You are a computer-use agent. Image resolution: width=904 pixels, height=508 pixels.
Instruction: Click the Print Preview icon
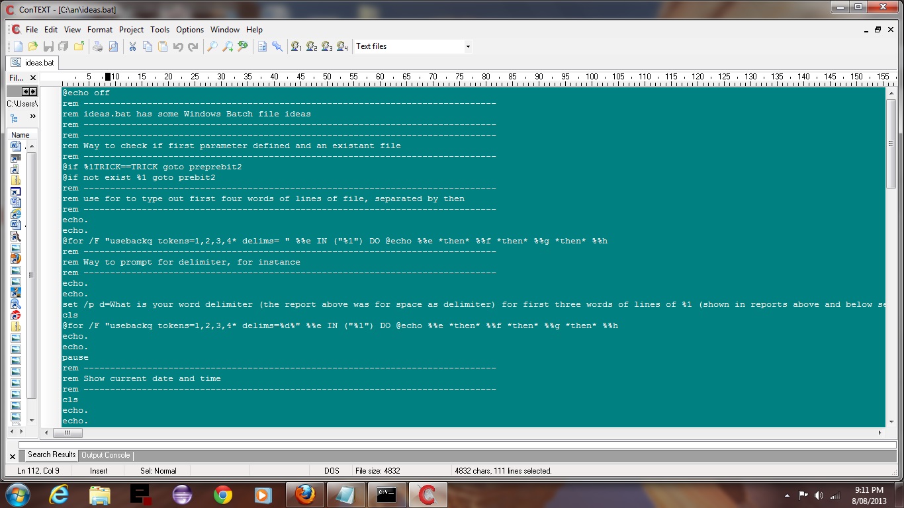(113, 46)
